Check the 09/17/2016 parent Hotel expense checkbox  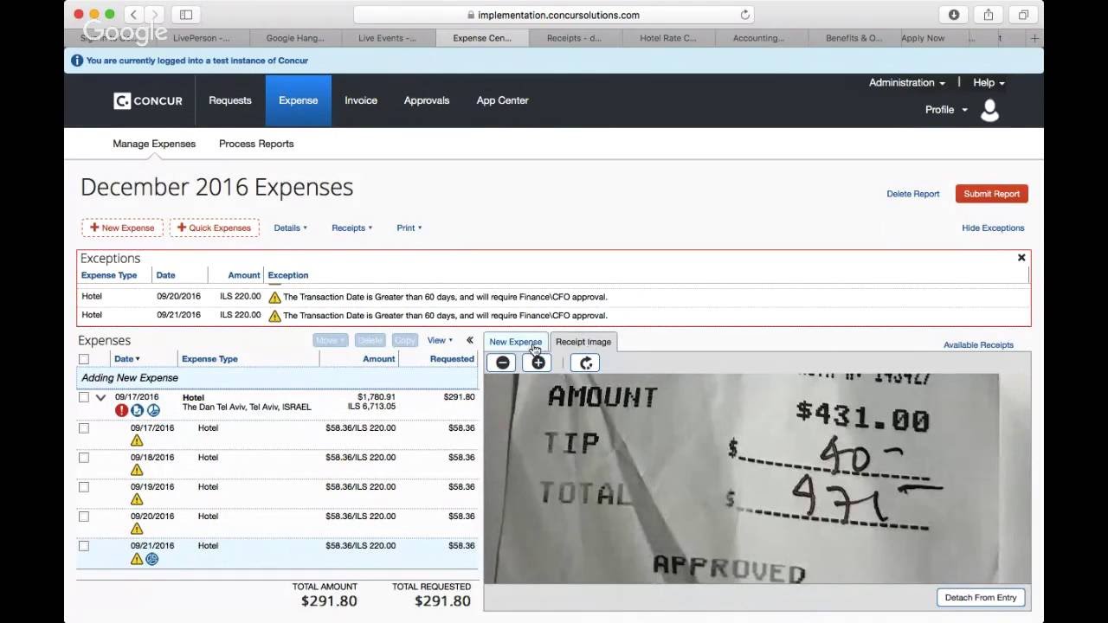tap(84, 398)
